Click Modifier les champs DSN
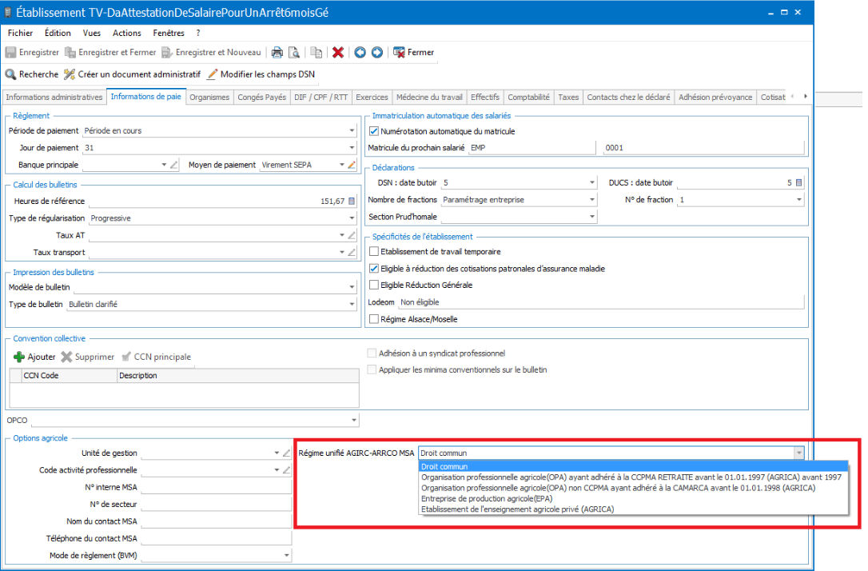This screenshot has width=868, height=571. 261,74
